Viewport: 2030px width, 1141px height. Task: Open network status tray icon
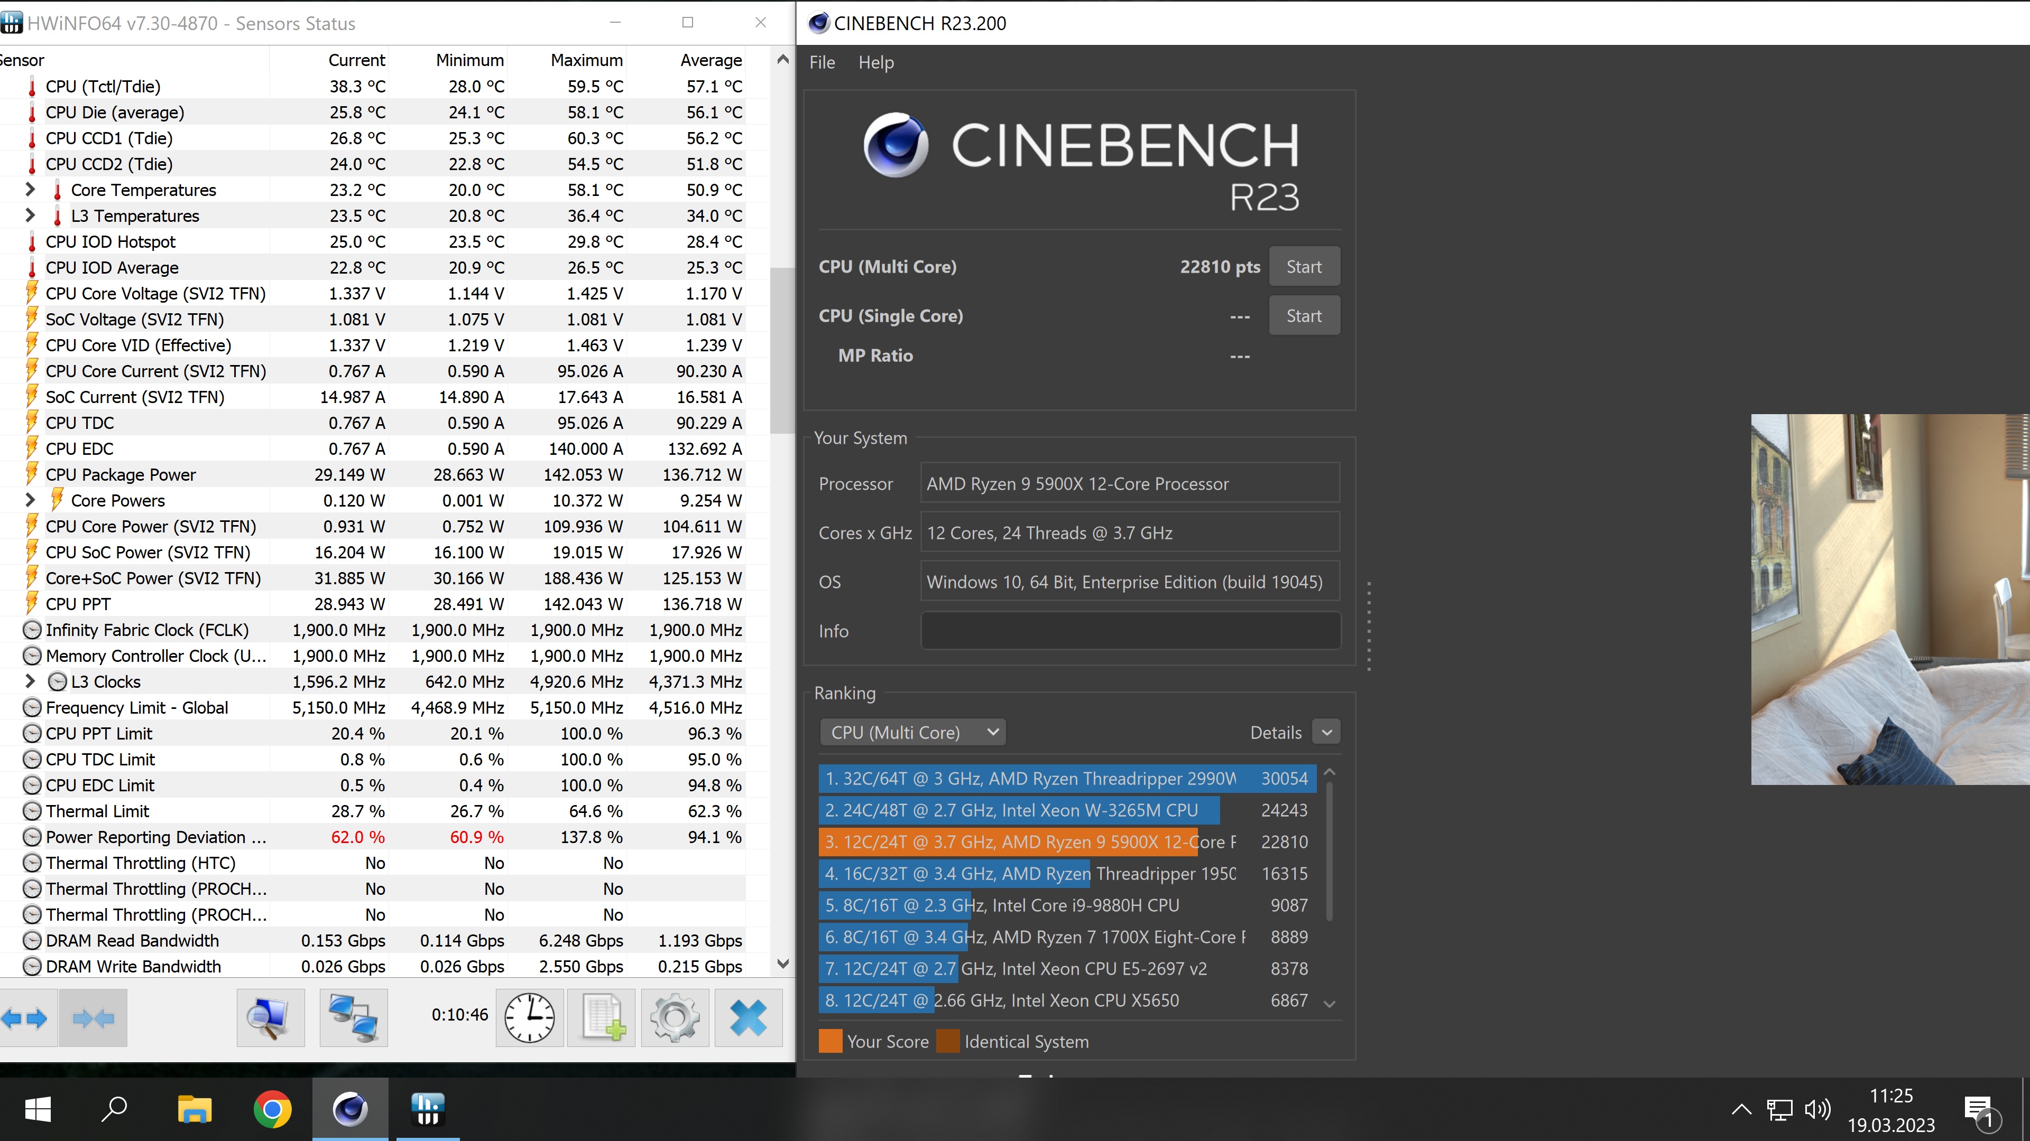pos(1779,1109)
